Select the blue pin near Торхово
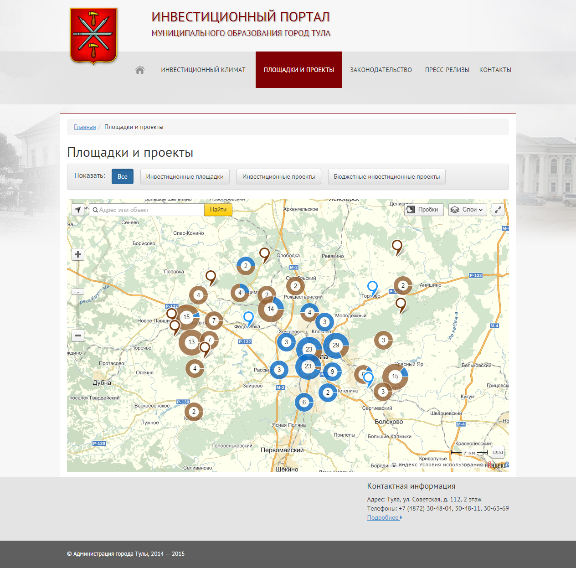Image resolution: width=576 pixels, height=568 pixels. pyautogui.click(x=372, y=288)
